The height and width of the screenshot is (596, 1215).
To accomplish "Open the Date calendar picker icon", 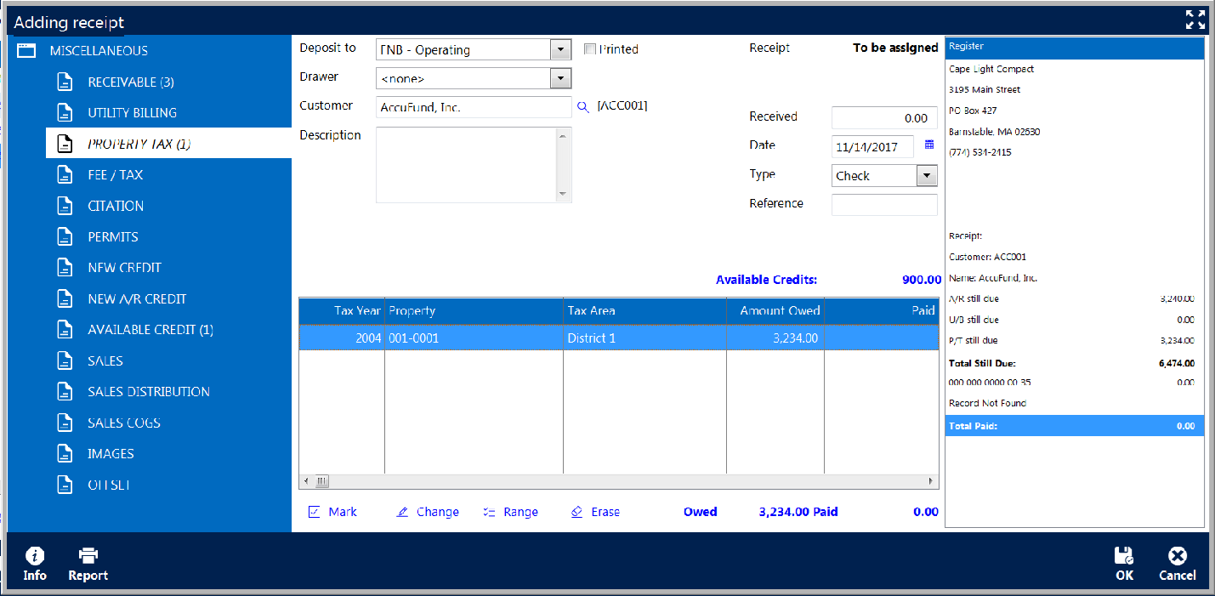I will click(929, 145).
